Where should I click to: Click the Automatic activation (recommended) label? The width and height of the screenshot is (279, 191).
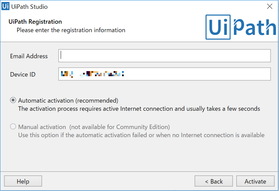tap(68, 101)
